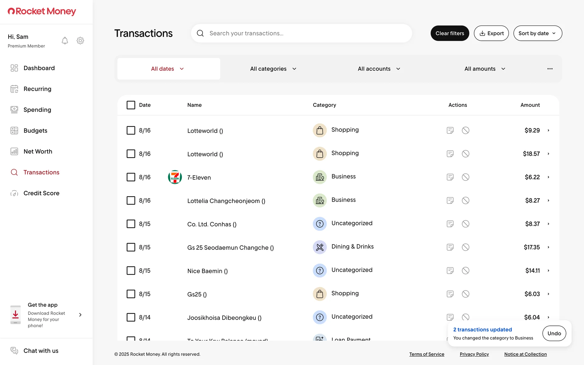The image size is (584, 365).
Task: Undo the category change in toast
Action: click(x=554, y=333)
